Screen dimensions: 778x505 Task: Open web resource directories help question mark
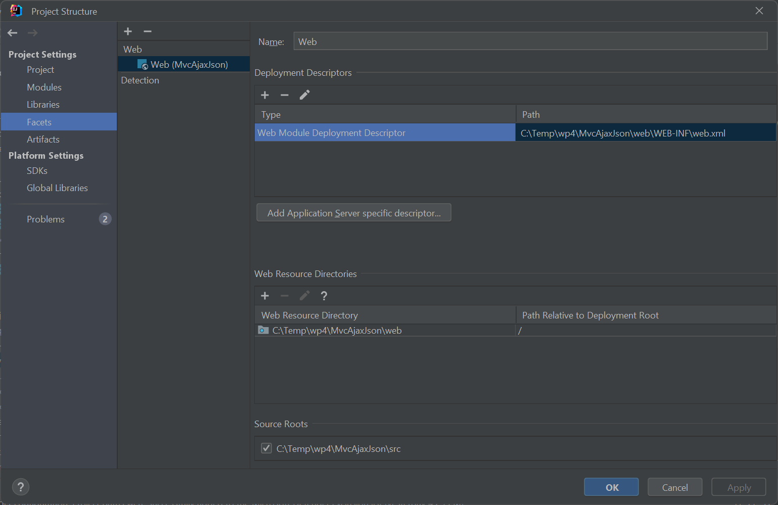tap(324, 296)
